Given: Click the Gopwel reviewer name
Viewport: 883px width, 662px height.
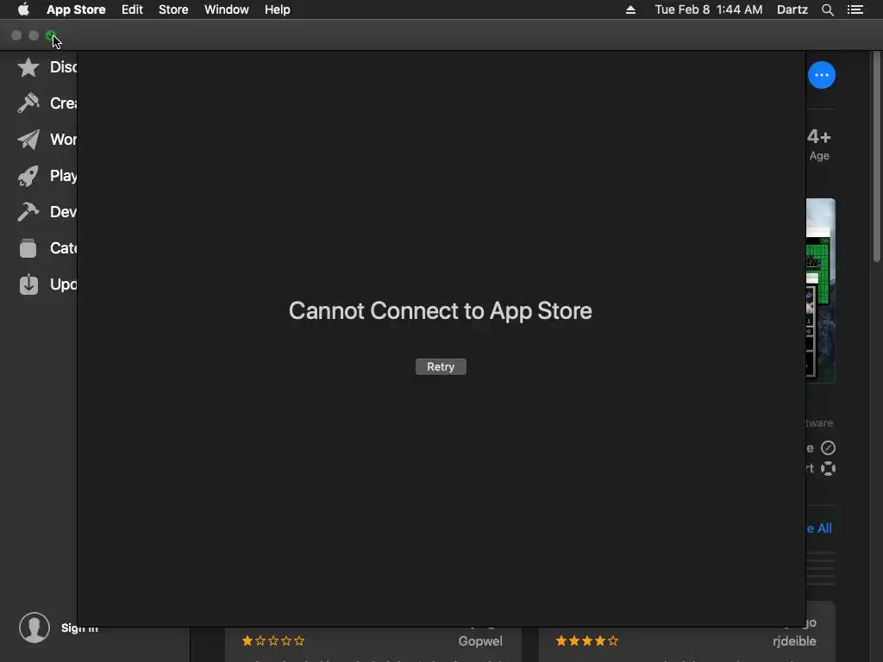Looking at the screenshot, I should 479,641.
